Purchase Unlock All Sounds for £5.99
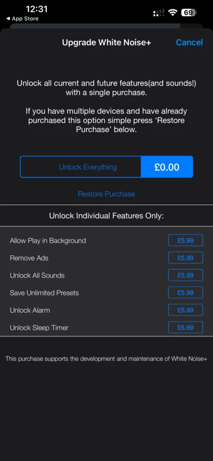Screen dimensions: 213x461 186,275
